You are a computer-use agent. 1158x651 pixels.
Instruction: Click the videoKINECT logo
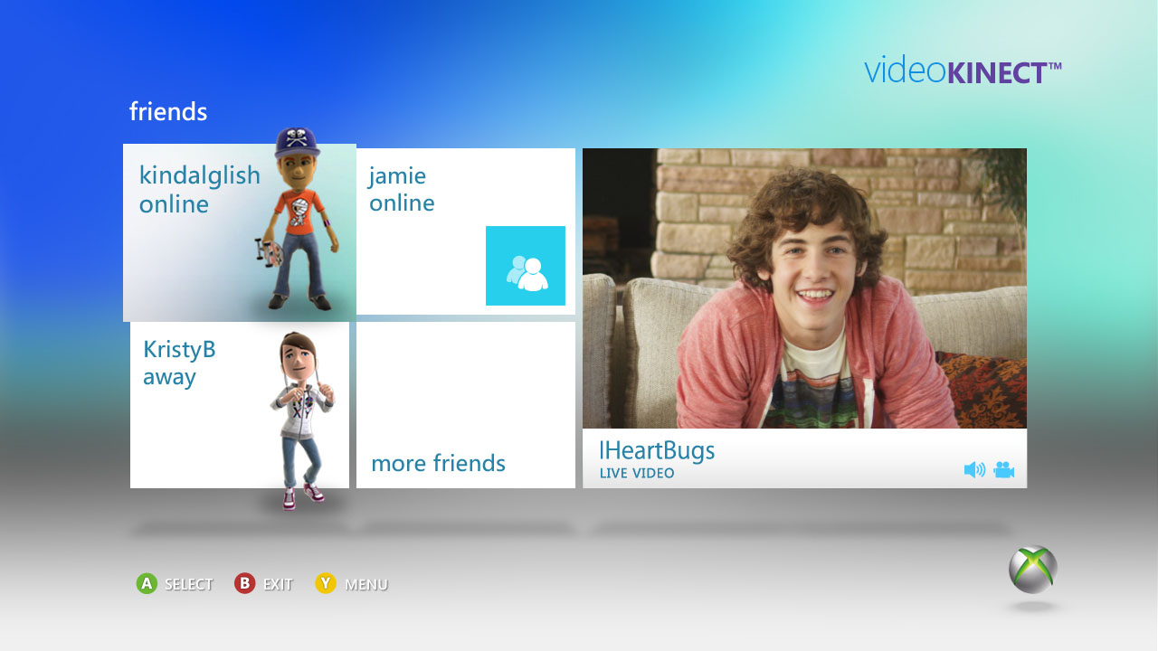tap(963, 71)
